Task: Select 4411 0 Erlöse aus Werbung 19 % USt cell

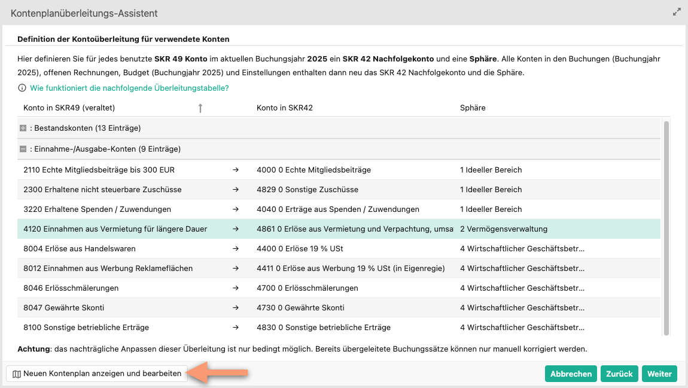Action: [351, 269]
